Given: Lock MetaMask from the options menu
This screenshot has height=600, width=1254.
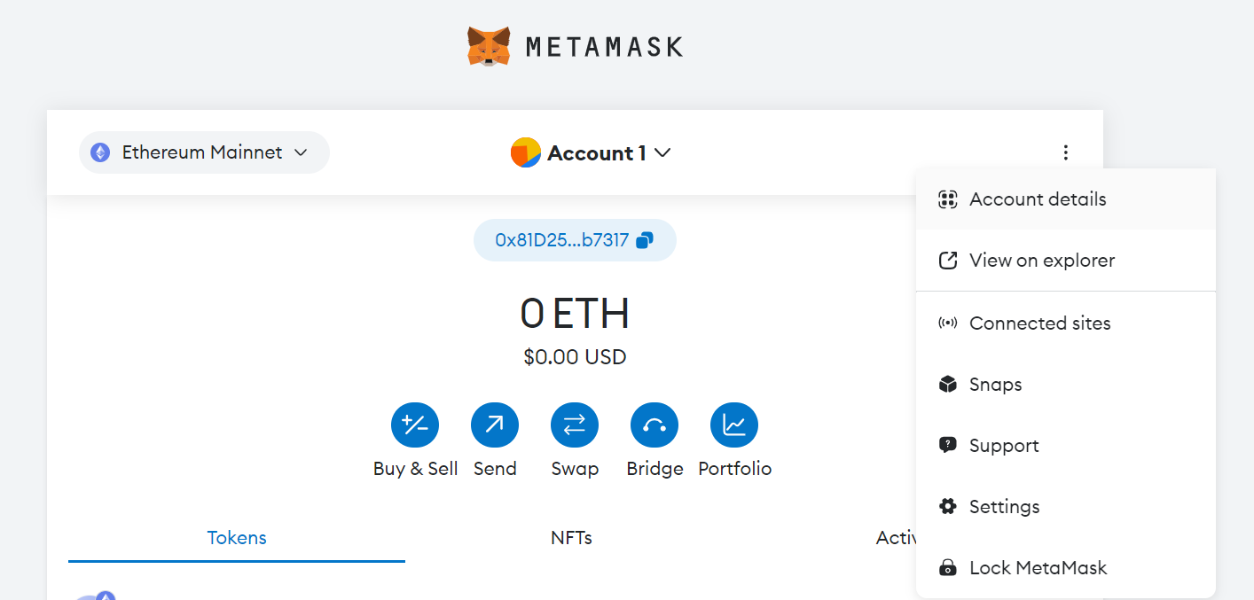Looking at the screenshot, I should pyautogui.click(x=1038, y=568).
